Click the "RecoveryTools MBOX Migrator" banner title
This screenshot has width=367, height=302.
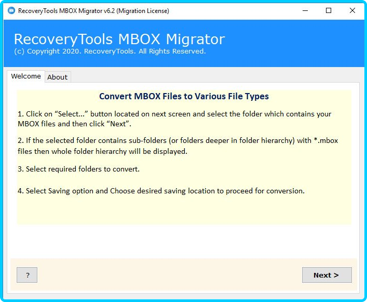[x=119, y=39]
